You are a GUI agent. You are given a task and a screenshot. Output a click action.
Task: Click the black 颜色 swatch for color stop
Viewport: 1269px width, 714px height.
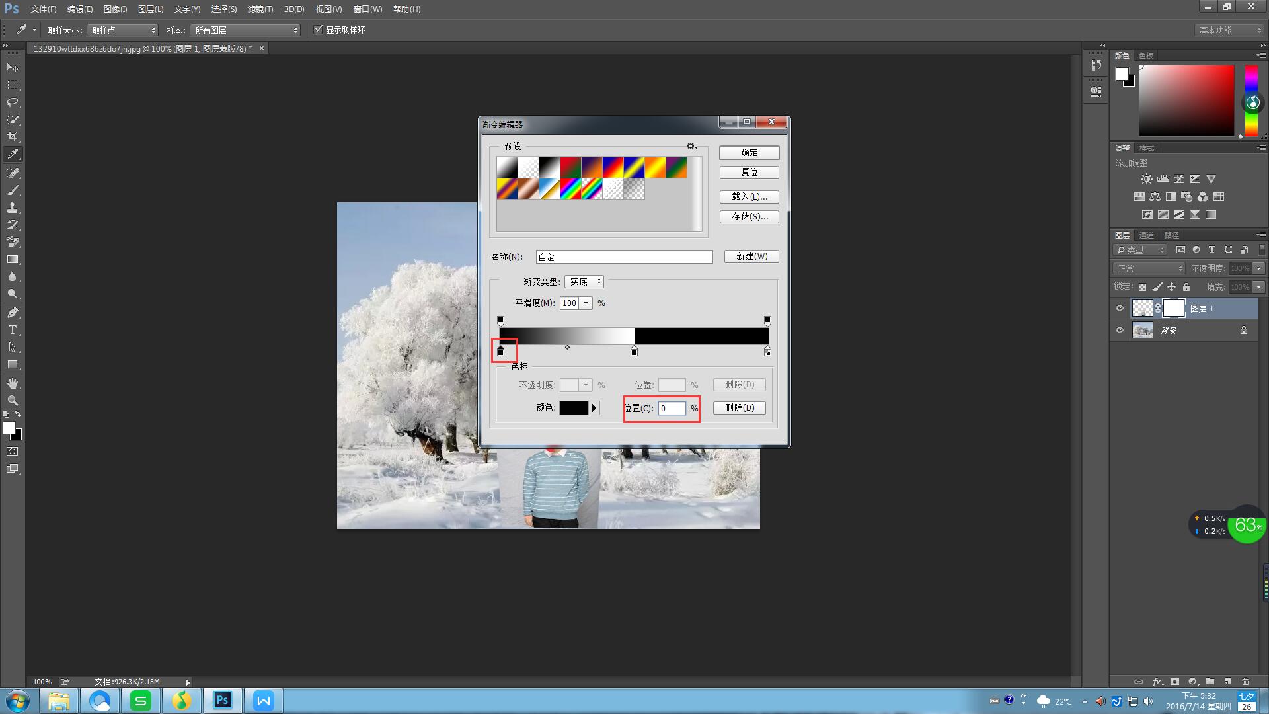(573, 408)
